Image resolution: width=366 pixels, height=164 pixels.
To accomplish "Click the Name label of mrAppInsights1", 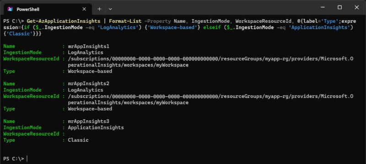I will pos(9,46).
